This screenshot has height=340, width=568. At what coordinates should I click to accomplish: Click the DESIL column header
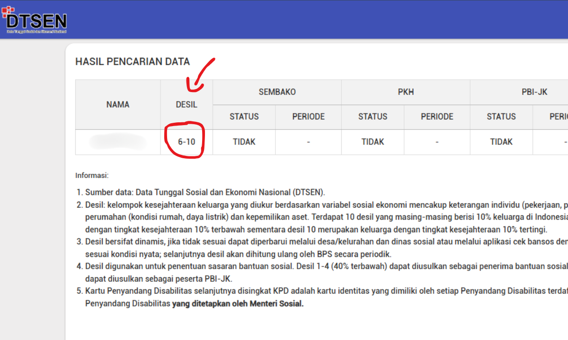pyautogui.click(x=186, y=105)
